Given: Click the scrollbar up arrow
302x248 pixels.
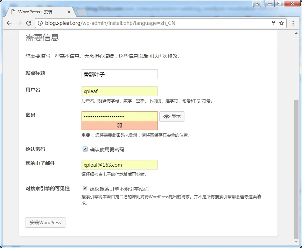Looking at the screenshot, I should 296,33.
